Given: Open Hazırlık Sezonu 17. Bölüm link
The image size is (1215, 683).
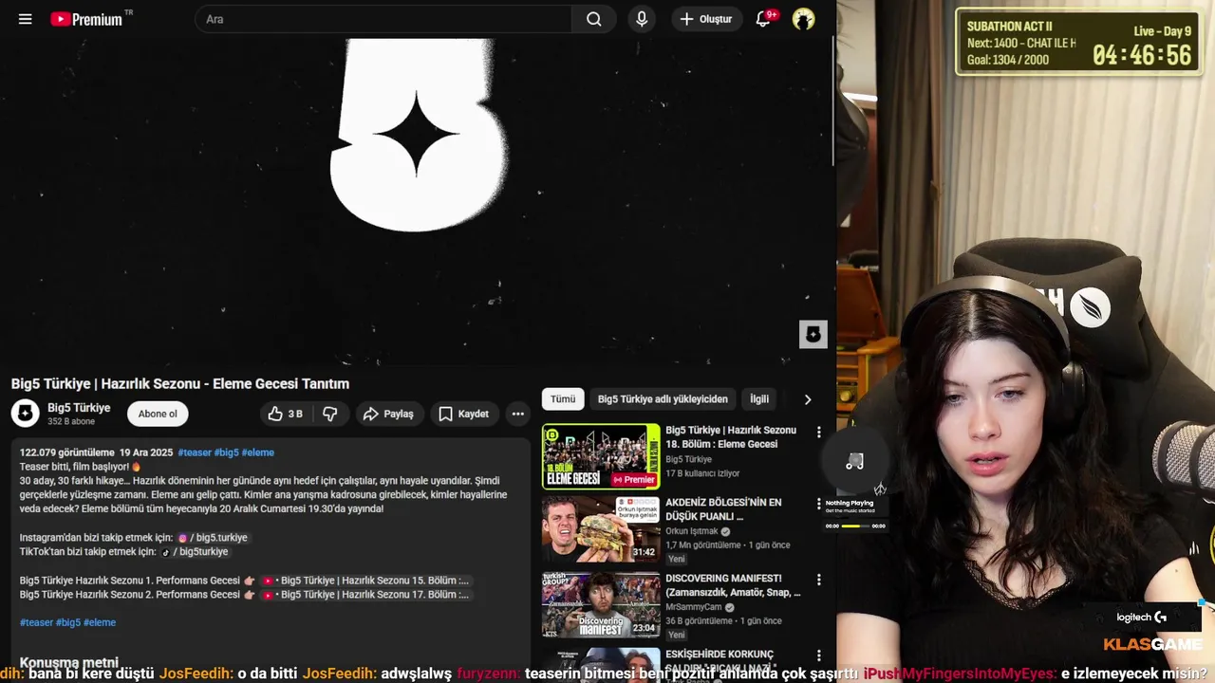Looking at the screenshot, I should coord(364,595).
